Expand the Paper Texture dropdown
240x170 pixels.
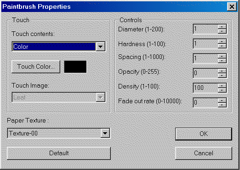tap(105, 133)
